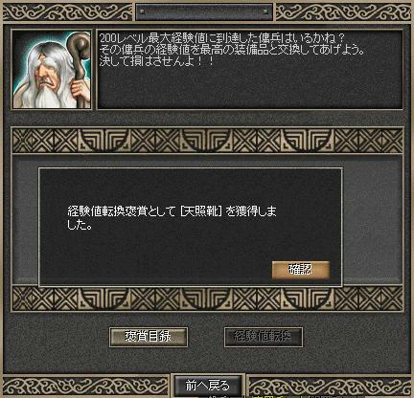Image resolution: width=414 pixels, height=398 pixels.
Task: Click the top-right scrollwork ornament border
Action: (x=343, y=12)
